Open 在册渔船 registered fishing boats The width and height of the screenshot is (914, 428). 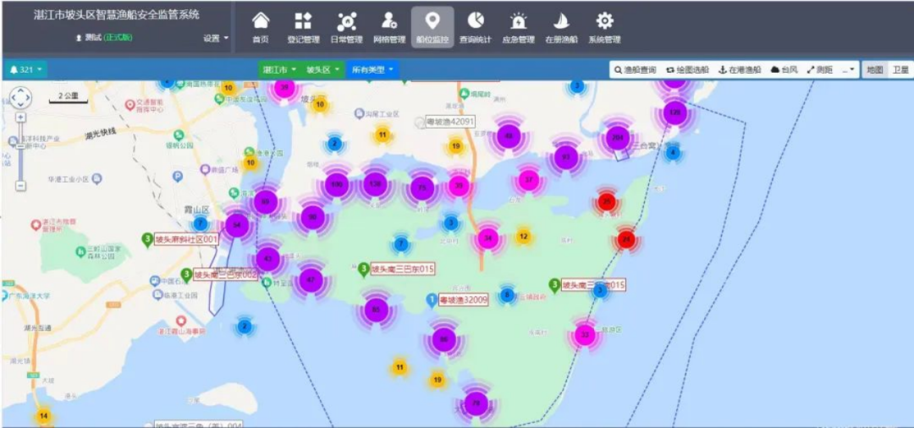(x=561, y=28)
